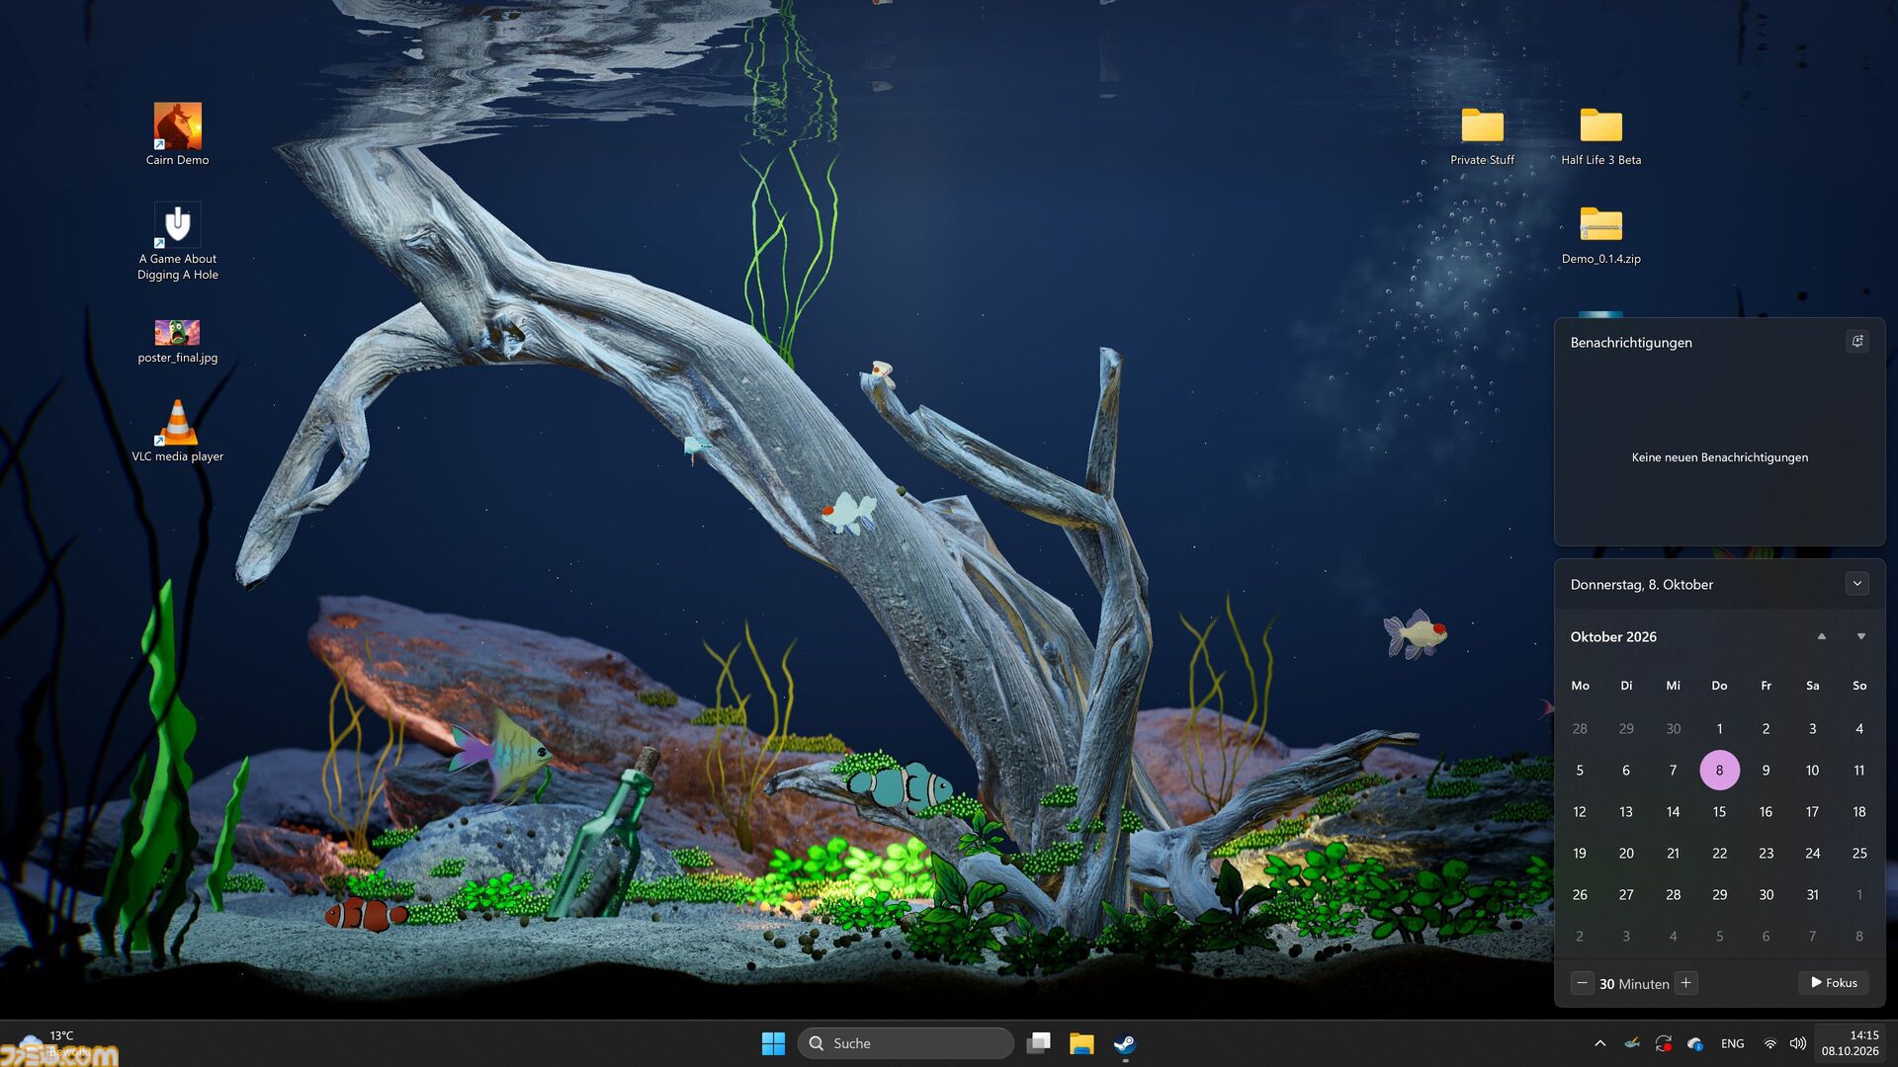Click the fish aquarium tray icon
The image size is (1898, 1067).
(1632, 1043)
